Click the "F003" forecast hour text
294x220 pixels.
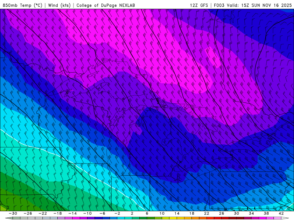[219, 5]
